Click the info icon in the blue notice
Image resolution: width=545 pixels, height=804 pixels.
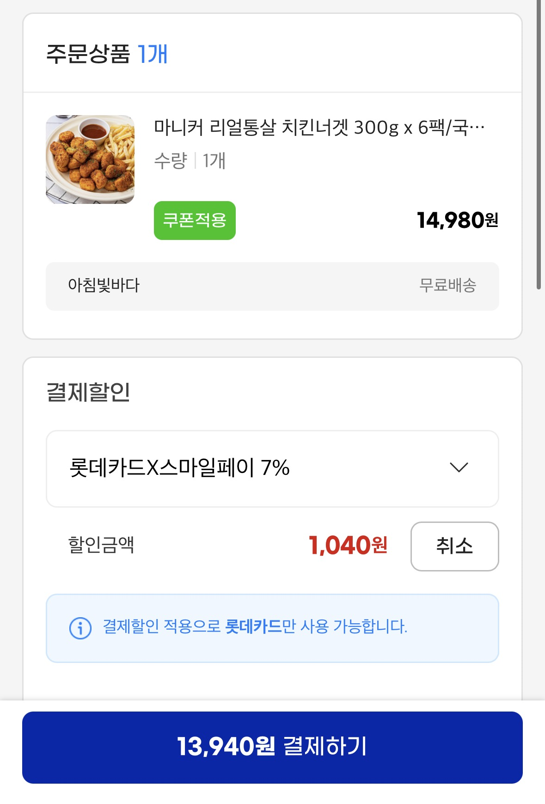click(x=80, y=628)
